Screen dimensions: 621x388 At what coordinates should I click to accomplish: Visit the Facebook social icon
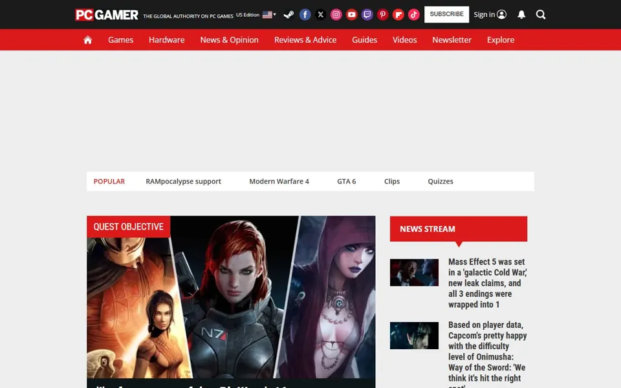[x=305, y=15]
